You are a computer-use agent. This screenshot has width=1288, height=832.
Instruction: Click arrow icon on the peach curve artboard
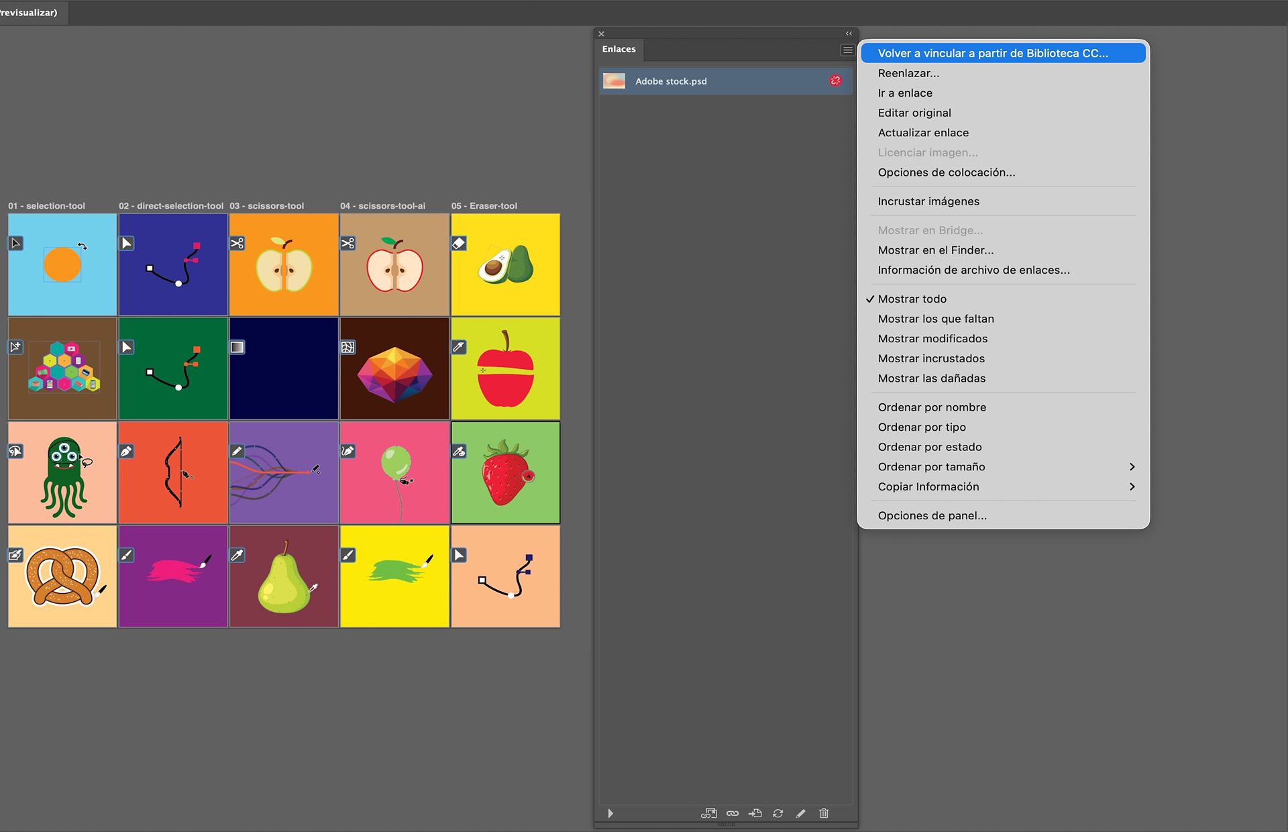(459, 555)
